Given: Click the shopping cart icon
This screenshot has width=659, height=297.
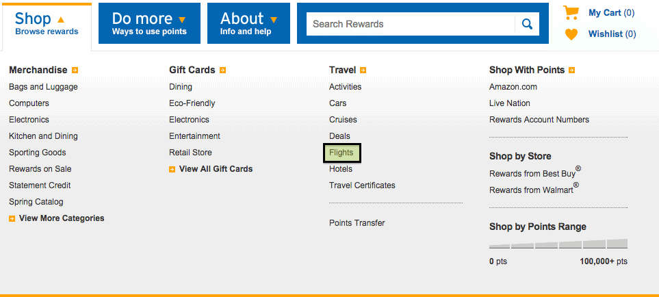Looking at the screenshot, I should 571,12.
